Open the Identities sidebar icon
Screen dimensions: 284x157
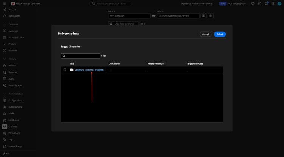pos(5,51)
